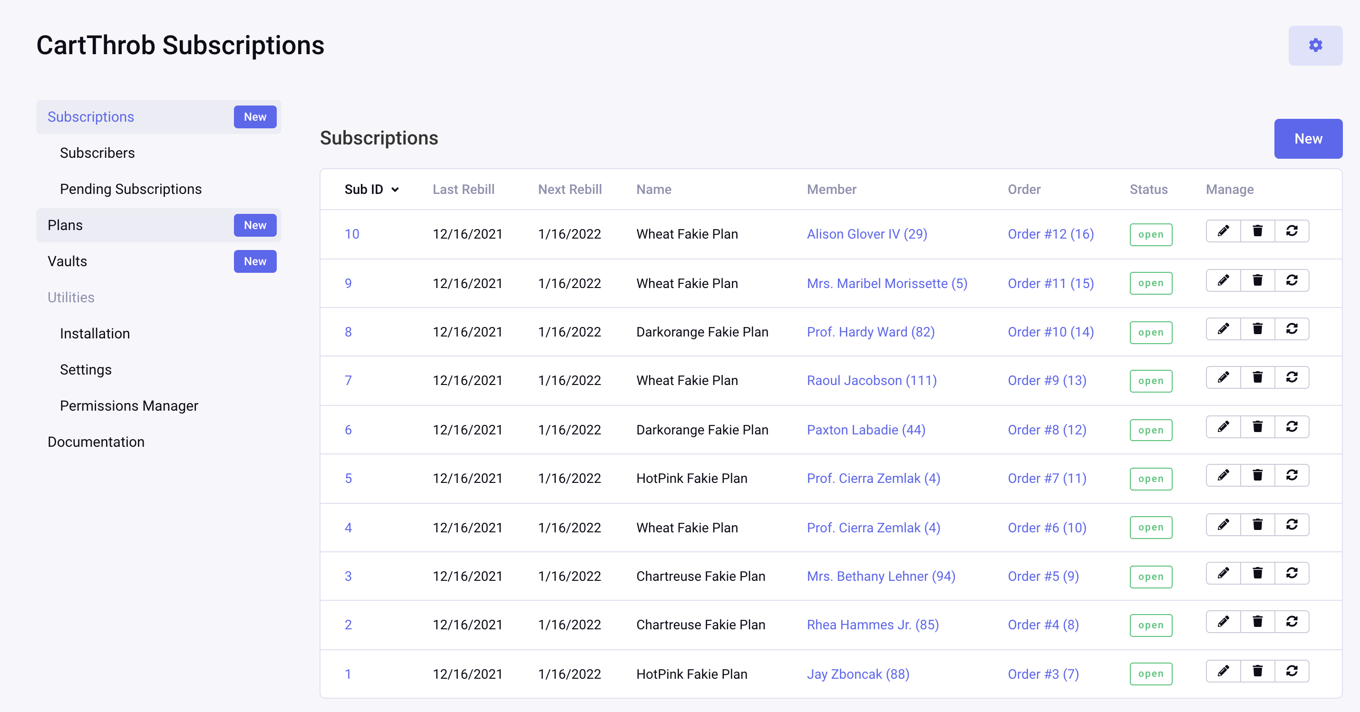Delete subscription 6 using trash icon
This screenshot has height=712, width=1360.
pyautogui.click(x=1258, y=427)
